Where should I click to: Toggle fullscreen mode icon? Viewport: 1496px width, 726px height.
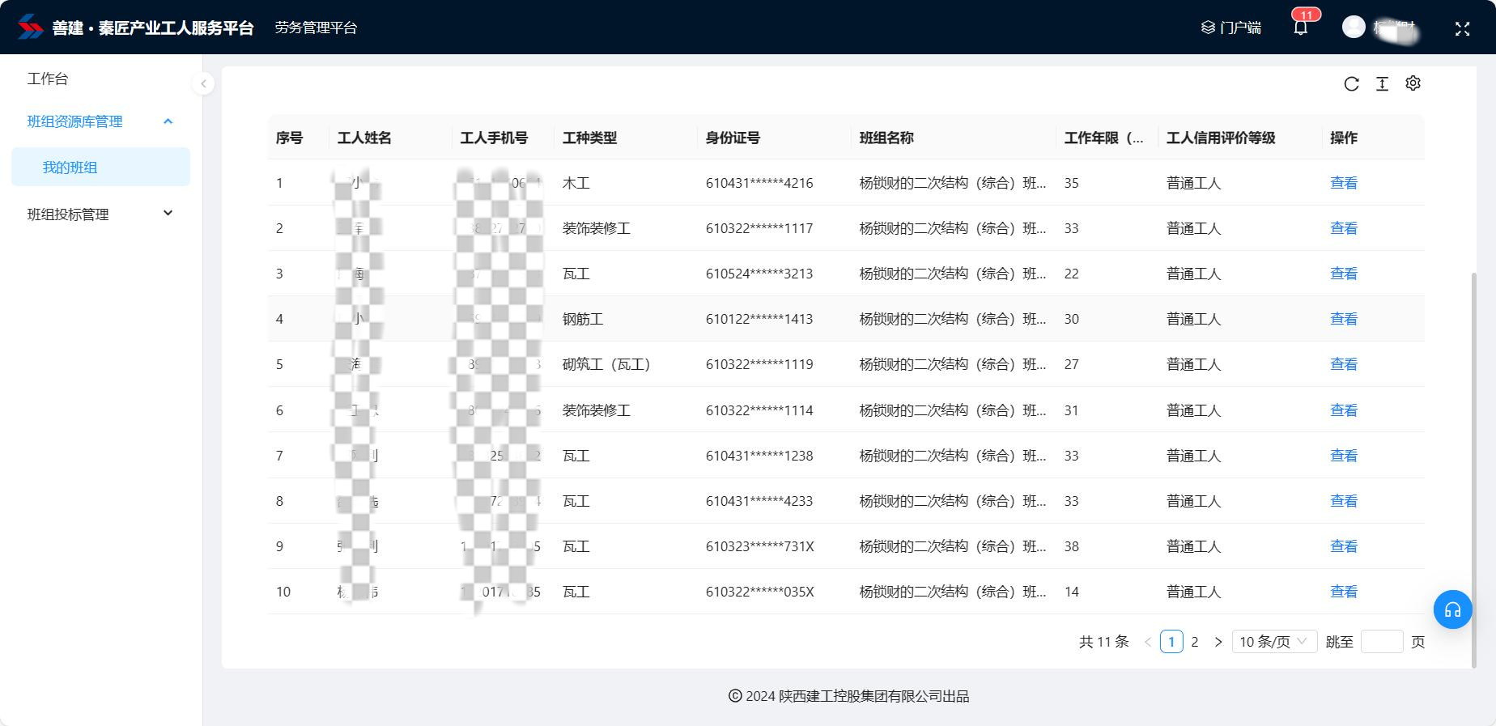(x=1462, y=28)
